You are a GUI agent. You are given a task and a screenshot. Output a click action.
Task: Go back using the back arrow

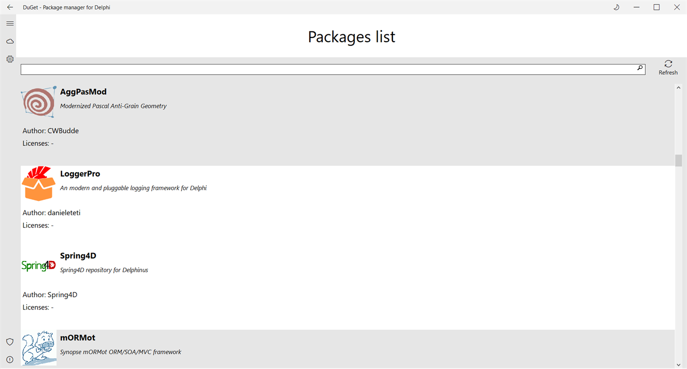[x=10, y=7]
